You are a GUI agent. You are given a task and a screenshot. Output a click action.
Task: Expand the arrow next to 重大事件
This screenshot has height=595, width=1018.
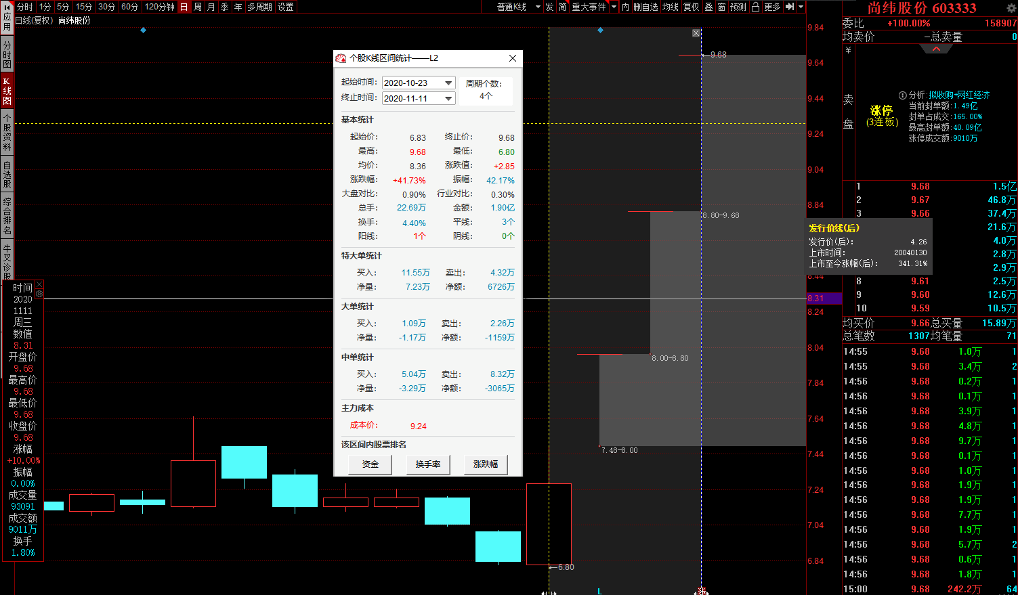pyautogui.click(x=614, y=7)
